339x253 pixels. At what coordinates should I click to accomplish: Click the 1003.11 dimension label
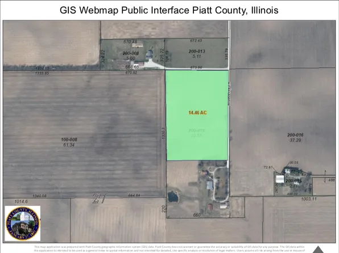click(x=309, y=199)
